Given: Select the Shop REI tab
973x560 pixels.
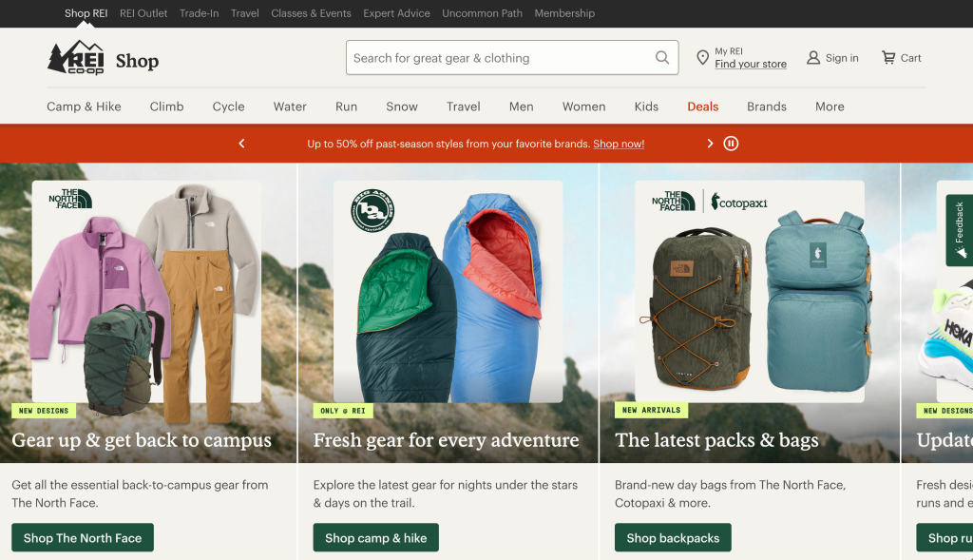Looking at the screenshot, I should coord(86,13).
